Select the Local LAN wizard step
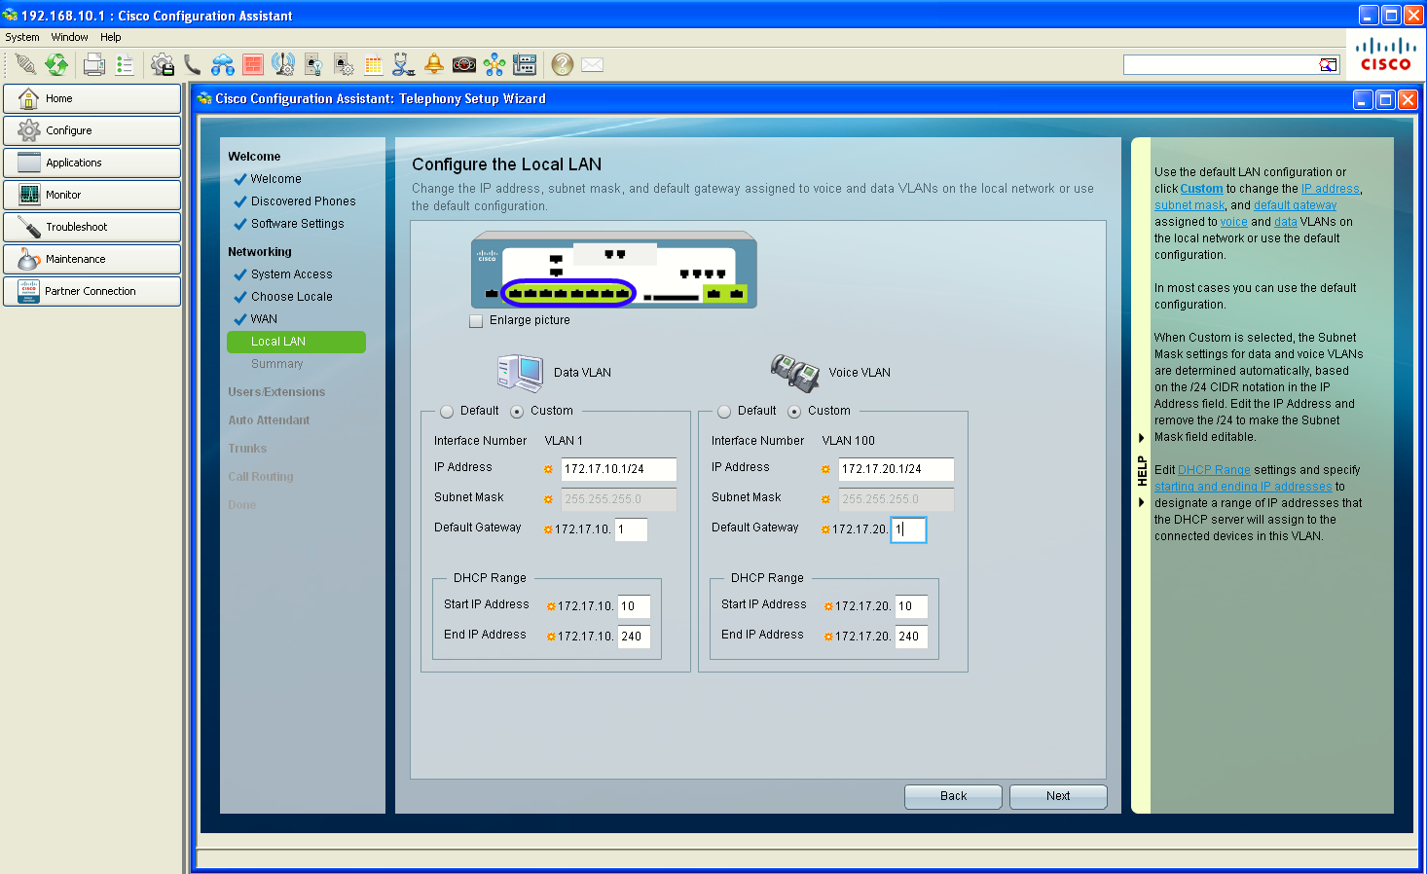The image size is (1427, 874). tap(296, 342)
